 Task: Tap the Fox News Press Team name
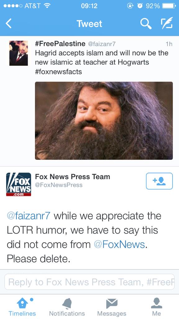pos(73,177)
